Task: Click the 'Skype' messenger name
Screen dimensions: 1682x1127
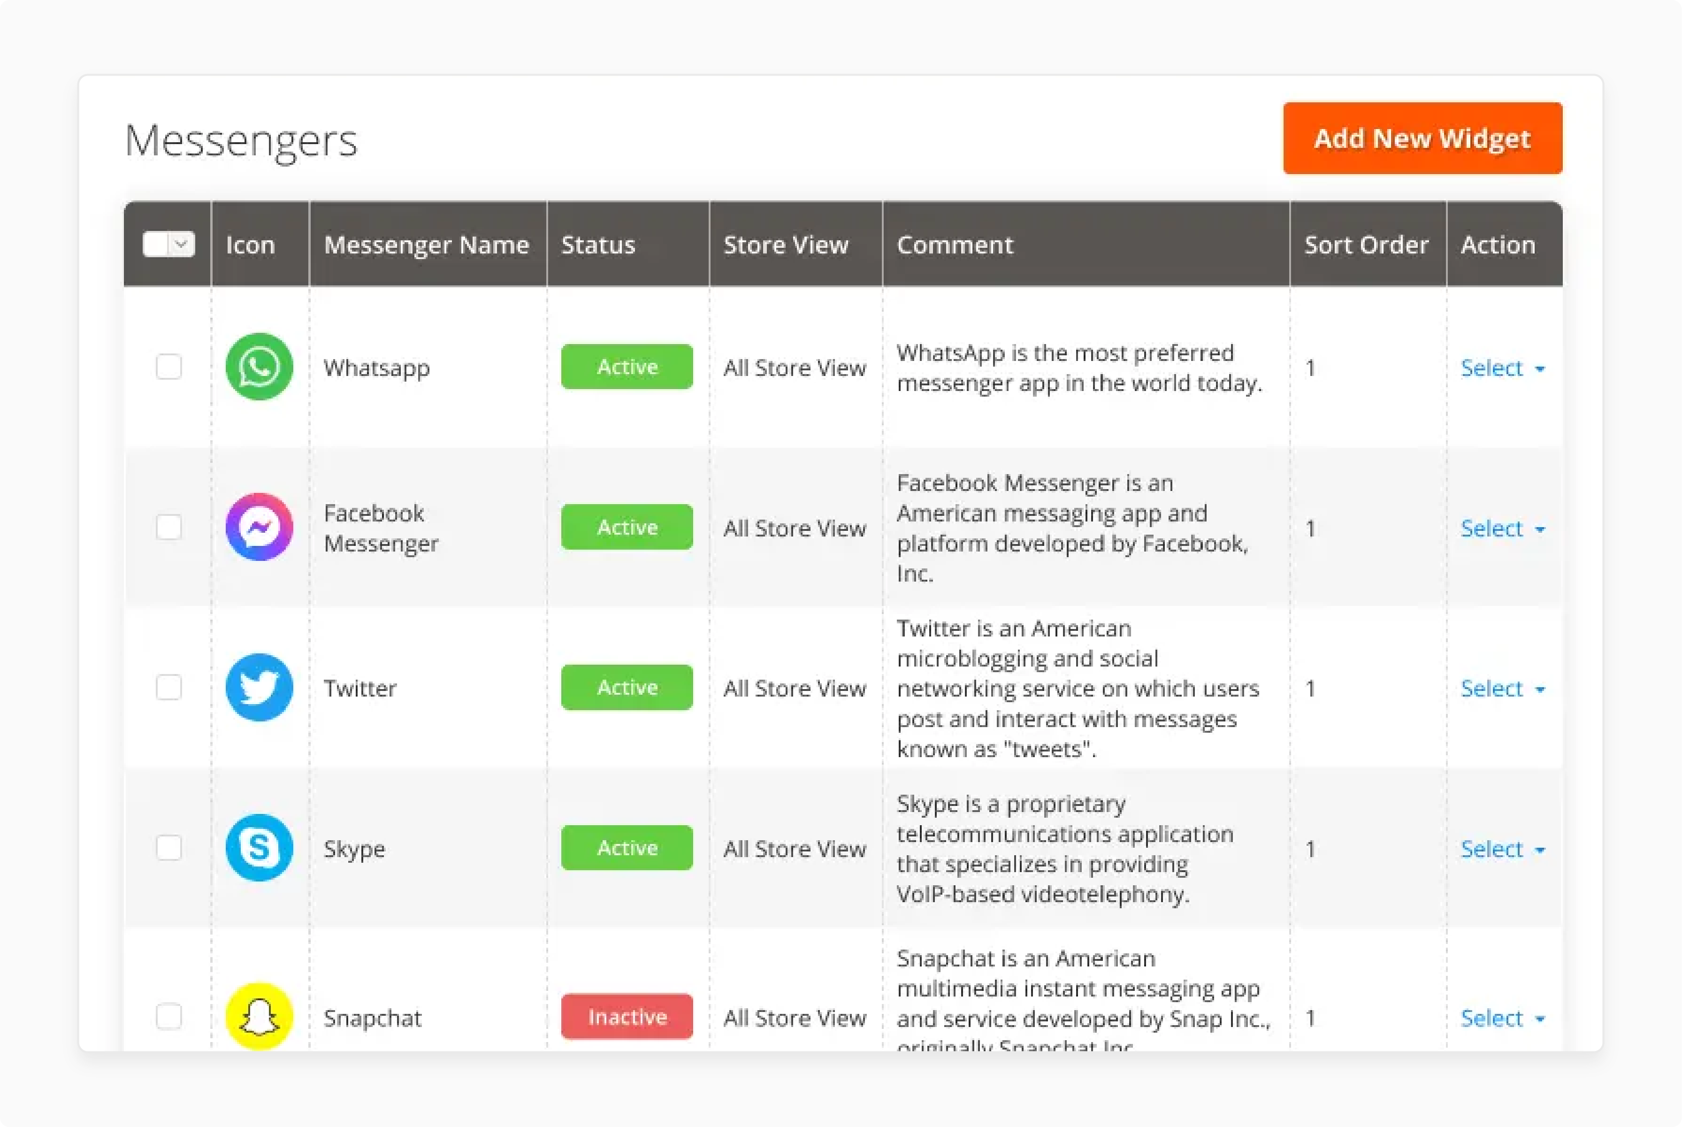Action: coord(354,850)
